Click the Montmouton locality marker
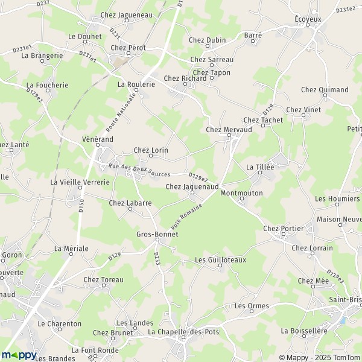 (x=242, y=198)
